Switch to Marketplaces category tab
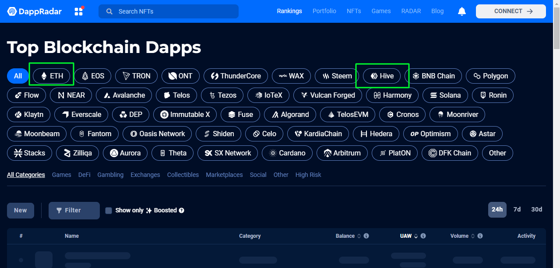Viewport: 560px width, 268px height. (224, 175)
